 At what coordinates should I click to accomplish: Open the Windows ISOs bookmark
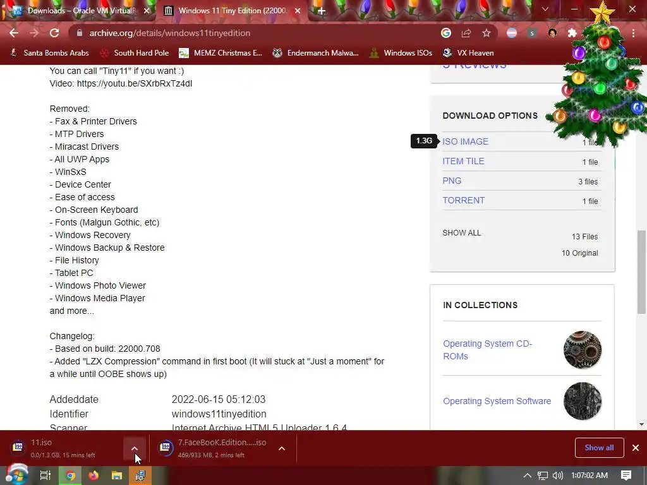point(401,53)
